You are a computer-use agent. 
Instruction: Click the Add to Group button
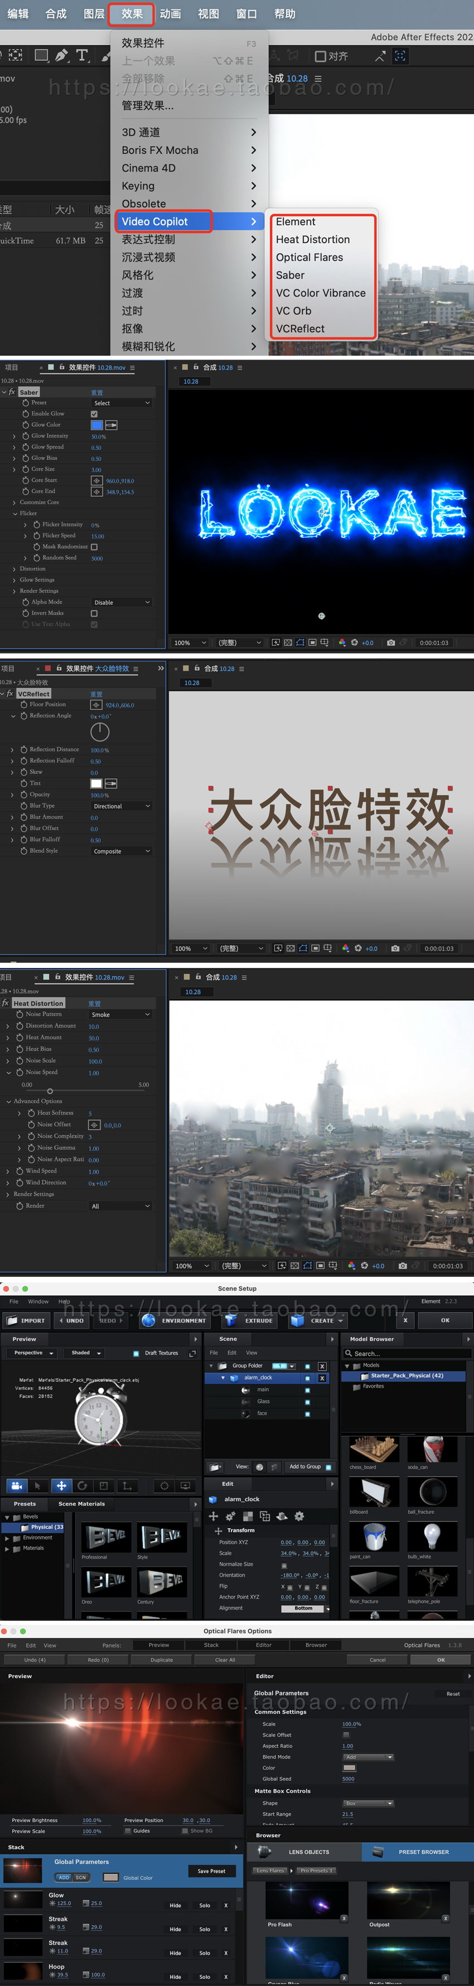coord(305,1466)
